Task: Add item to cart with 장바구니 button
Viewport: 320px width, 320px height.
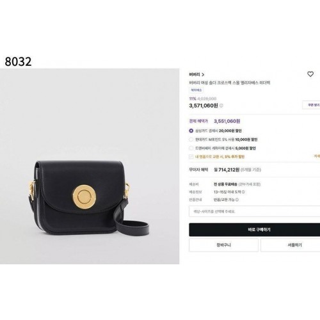Action: 223,245
